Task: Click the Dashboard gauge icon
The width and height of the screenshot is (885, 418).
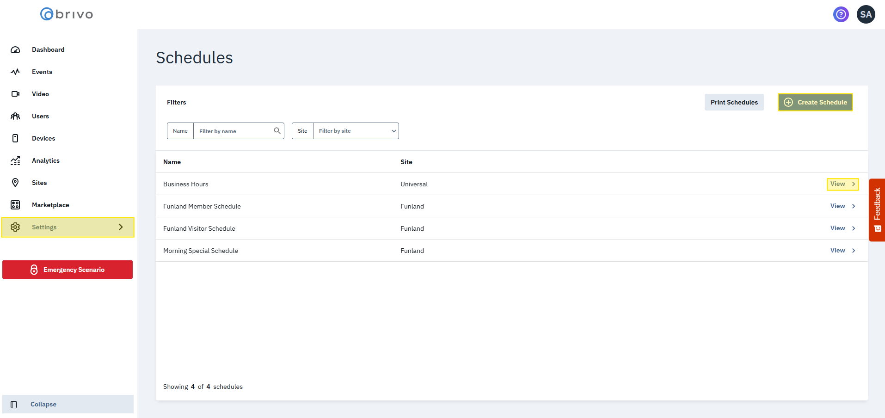Action: (x=15, y=49)
